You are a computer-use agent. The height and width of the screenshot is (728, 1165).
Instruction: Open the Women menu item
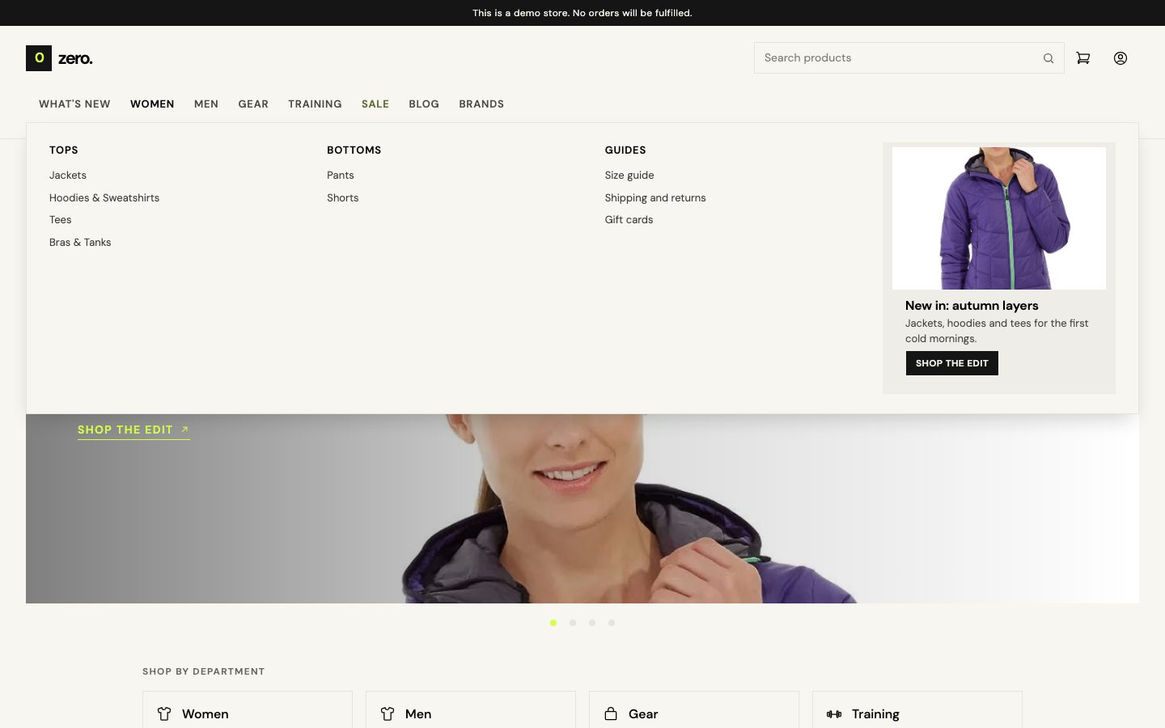pos(152,104)
